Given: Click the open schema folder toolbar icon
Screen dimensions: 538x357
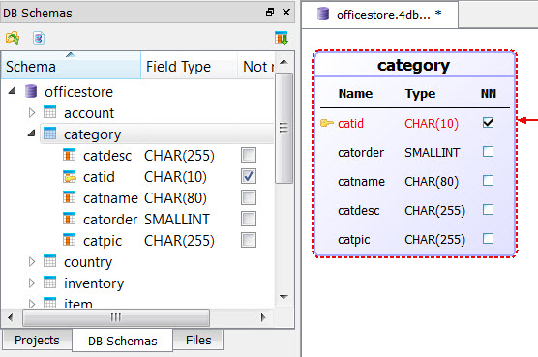Looking at the screenshot, I should 13,38.
